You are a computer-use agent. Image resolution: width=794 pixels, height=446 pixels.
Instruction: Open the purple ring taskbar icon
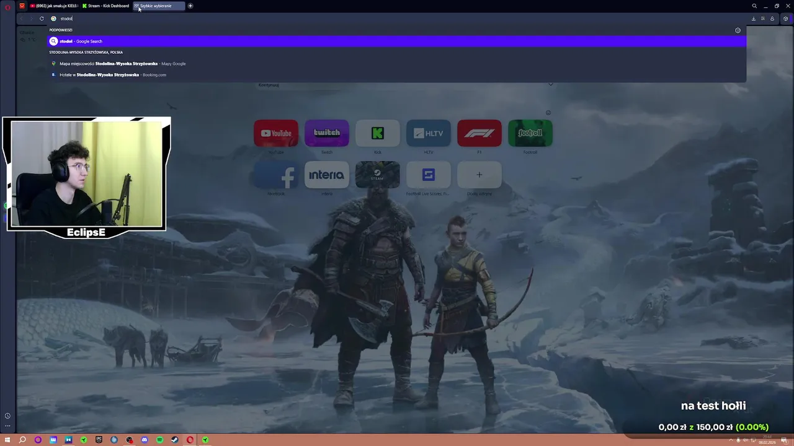38,440
